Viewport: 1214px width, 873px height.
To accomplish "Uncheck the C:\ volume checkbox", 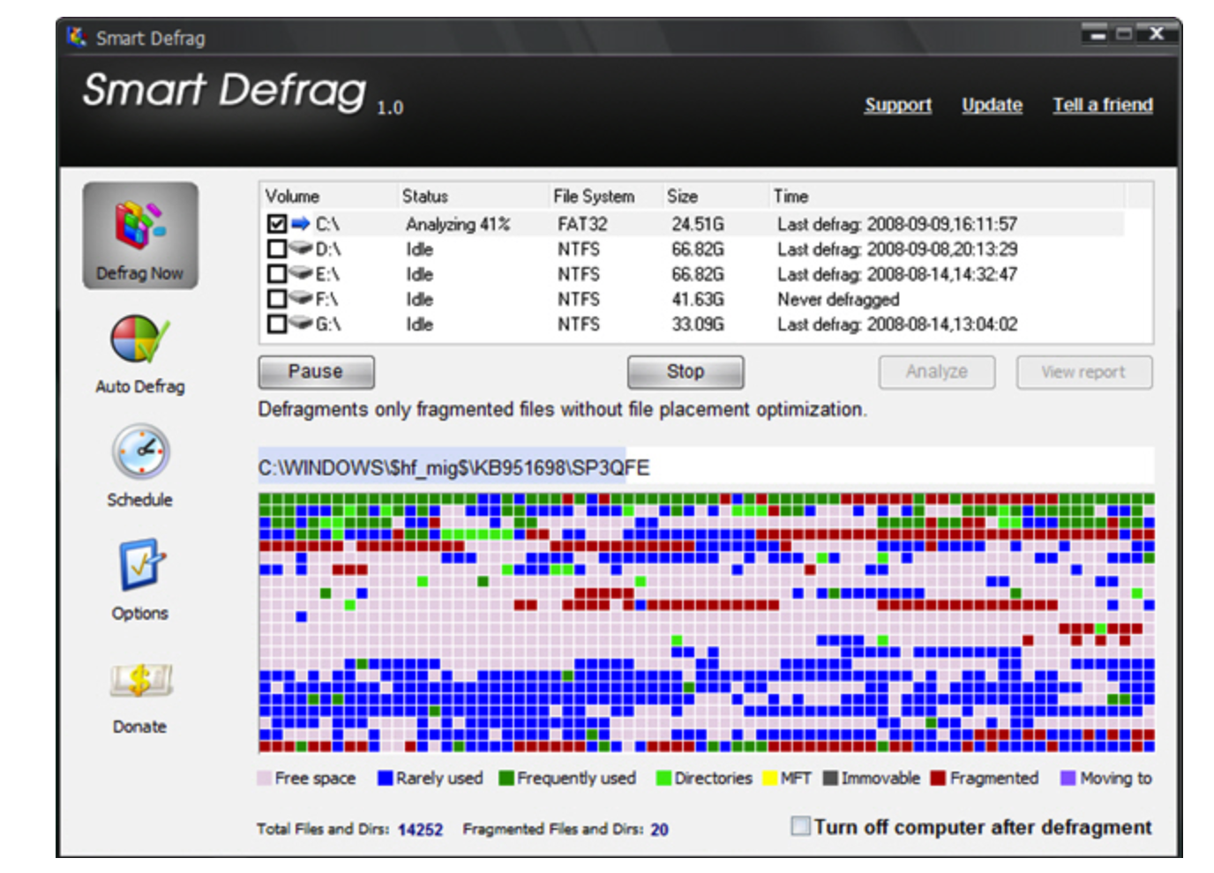I will pyautogui.click(x=277, y=224).
